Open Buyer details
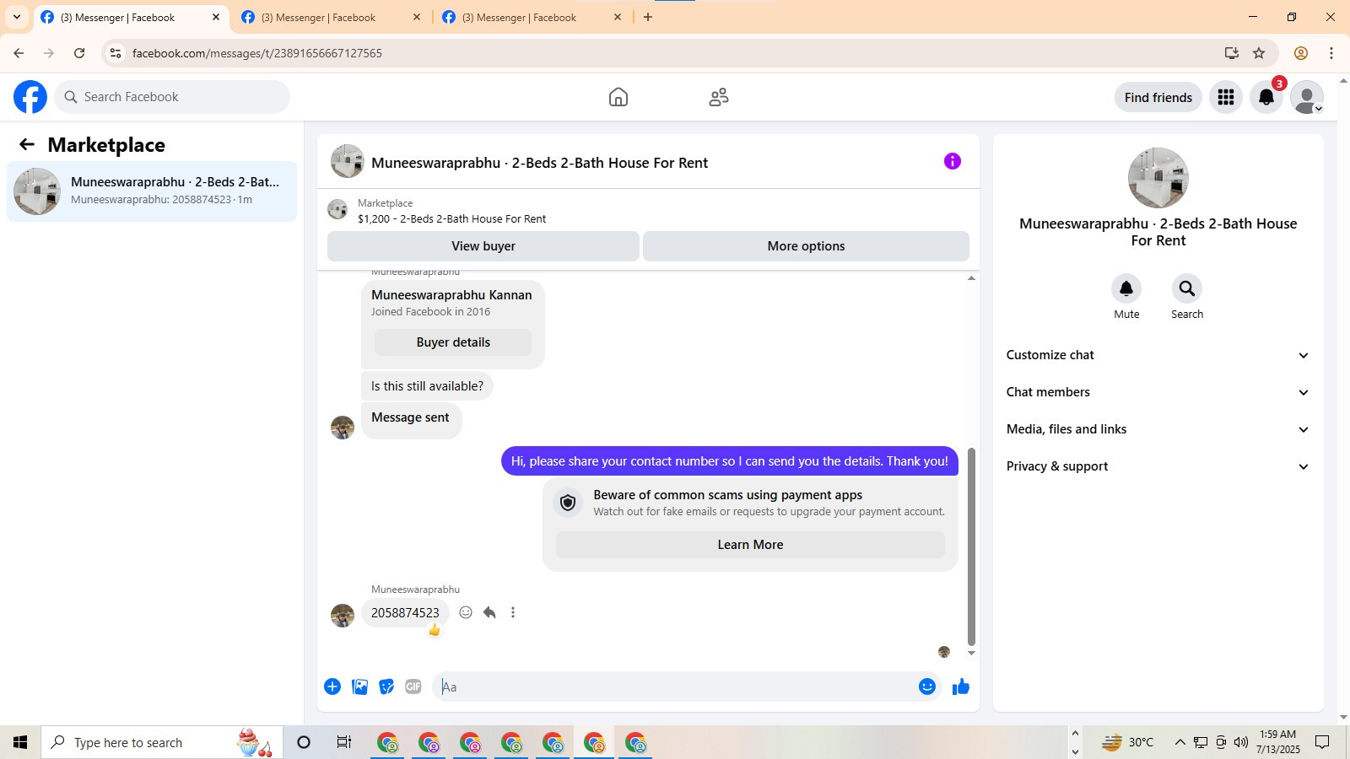Screen dimensions: 1350x759 (453, 342)
